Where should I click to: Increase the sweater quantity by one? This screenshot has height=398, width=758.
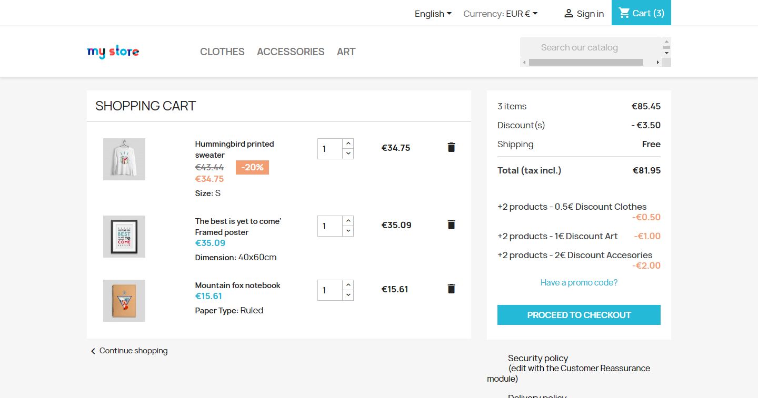pyautogui.click(x=348, y=144)
